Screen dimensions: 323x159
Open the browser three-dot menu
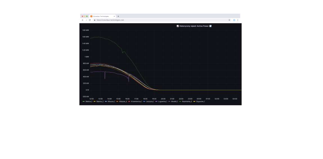coord(238,20)
